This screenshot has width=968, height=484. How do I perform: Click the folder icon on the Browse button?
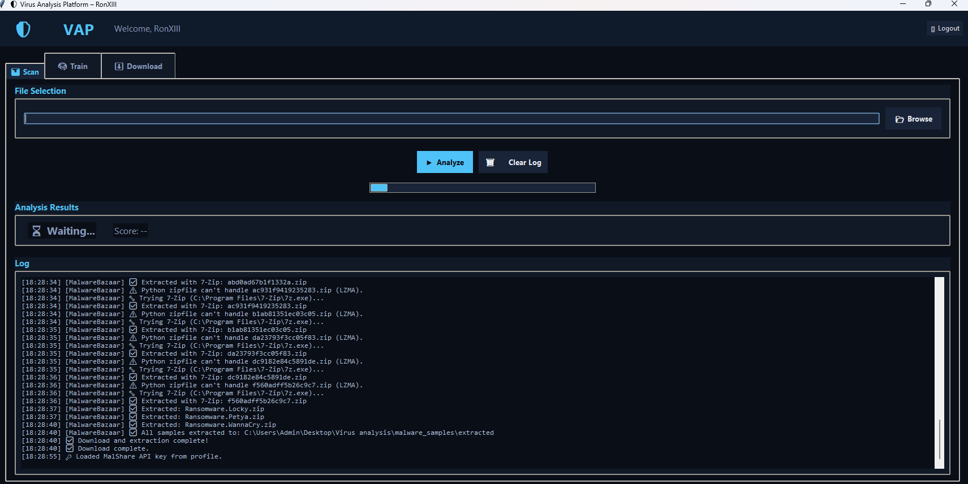[x=900, y=119]
